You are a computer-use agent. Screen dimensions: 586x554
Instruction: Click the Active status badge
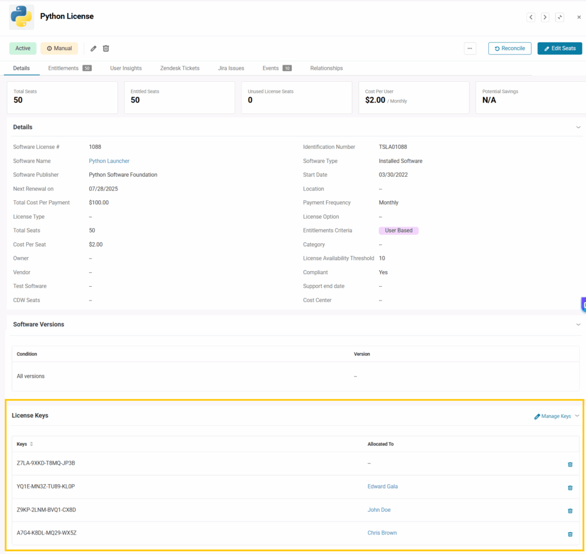pos(23,48)
